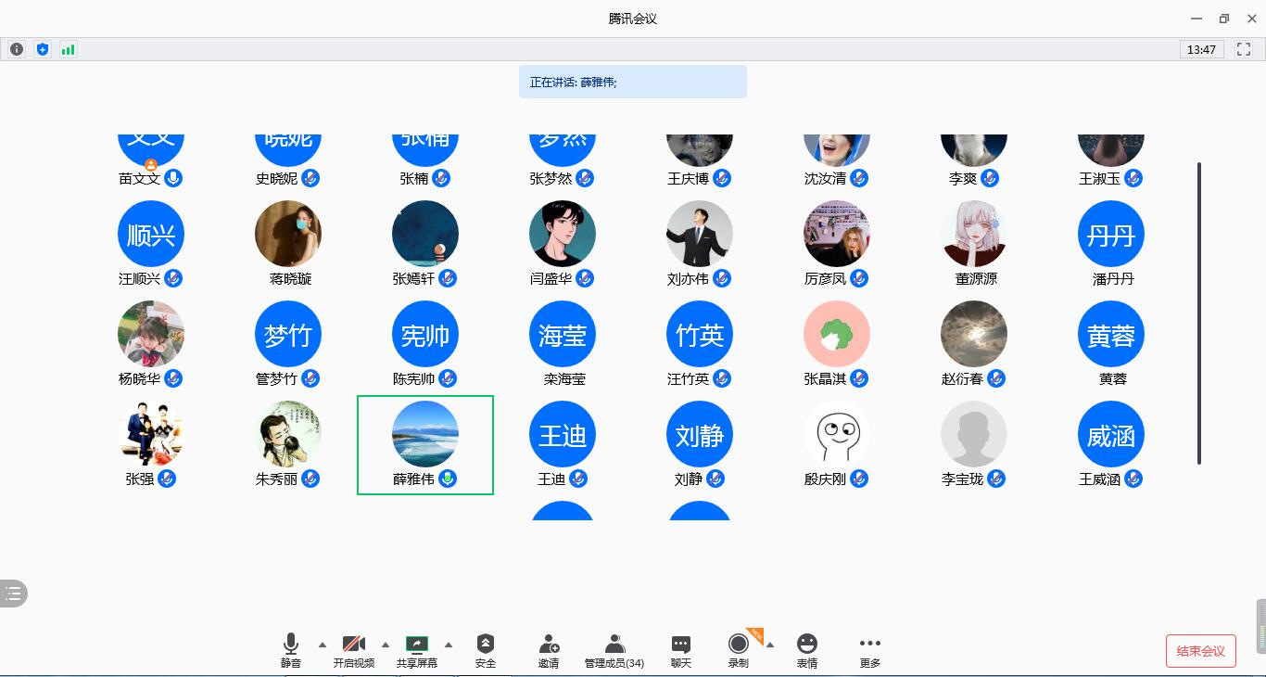Screen dimensions: 1266x677
Task: Start meeting recording with 录制
Action: (738, 645)
